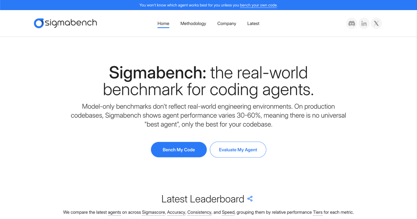Navigate to the Latest section
The image size is (417, 219).
click(x=253, y=24)
